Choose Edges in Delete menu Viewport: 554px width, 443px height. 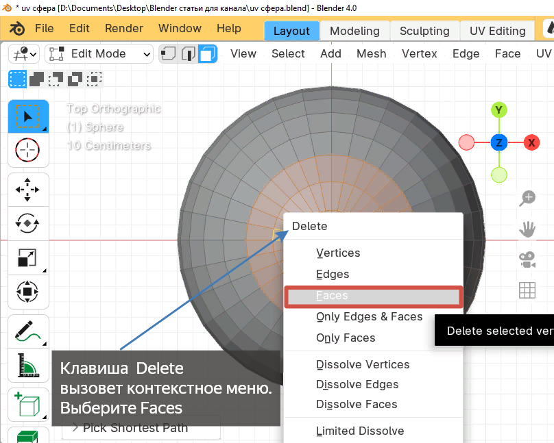374,274
